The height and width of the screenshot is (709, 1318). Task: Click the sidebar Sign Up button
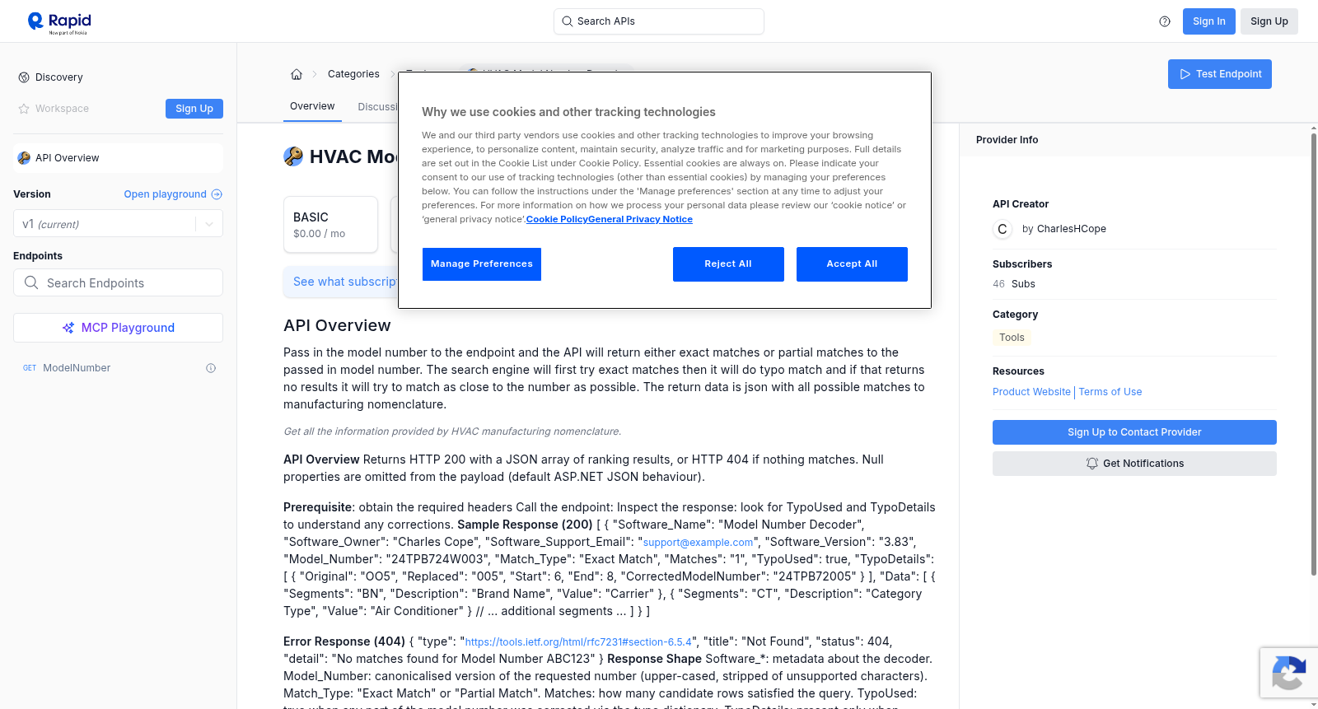coord(194,109)
